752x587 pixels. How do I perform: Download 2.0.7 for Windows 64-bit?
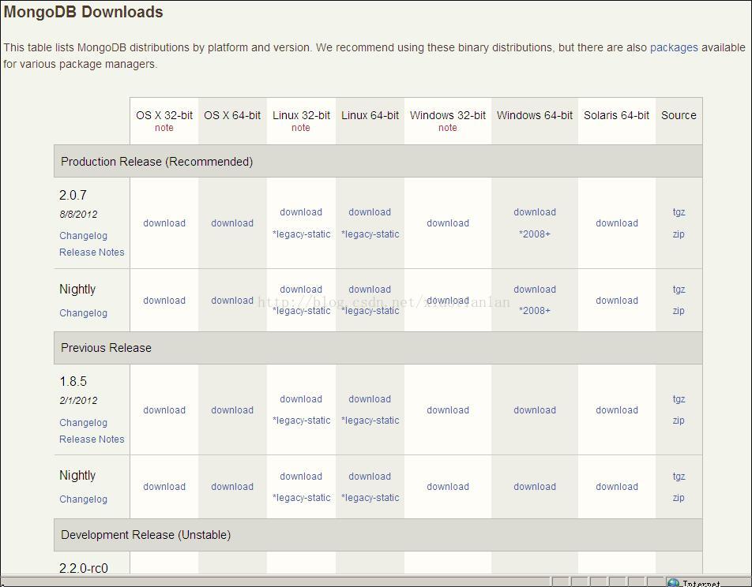pyautogui.click(x=535, y=212)
